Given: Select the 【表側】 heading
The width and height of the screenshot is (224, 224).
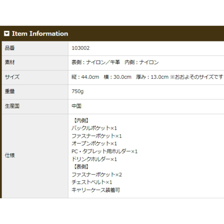Looking at the screenshot, I should [81, 167].
